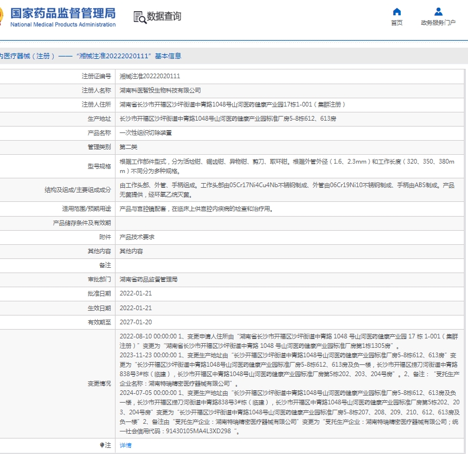Click approving department 湖南省药品监督管理局
468x455 pixels.
pos(149,280)
